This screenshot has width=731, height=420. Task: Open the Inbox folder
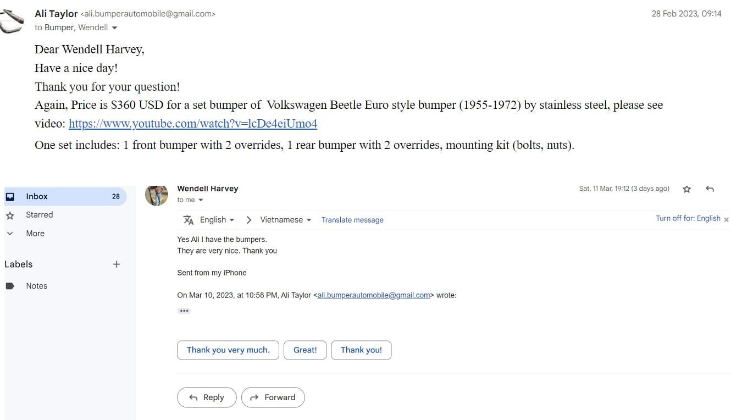pos(37,196)
